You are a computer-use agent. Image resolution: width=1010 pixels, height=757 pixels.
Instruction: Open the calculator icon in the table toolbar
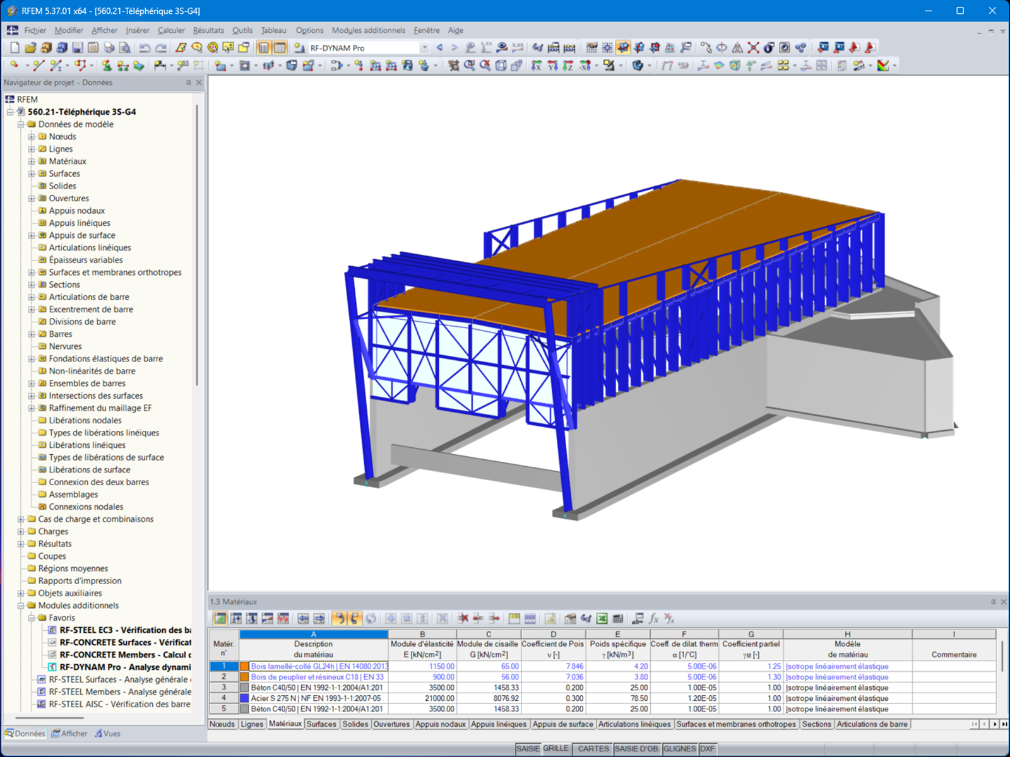[x=617, y=618]
